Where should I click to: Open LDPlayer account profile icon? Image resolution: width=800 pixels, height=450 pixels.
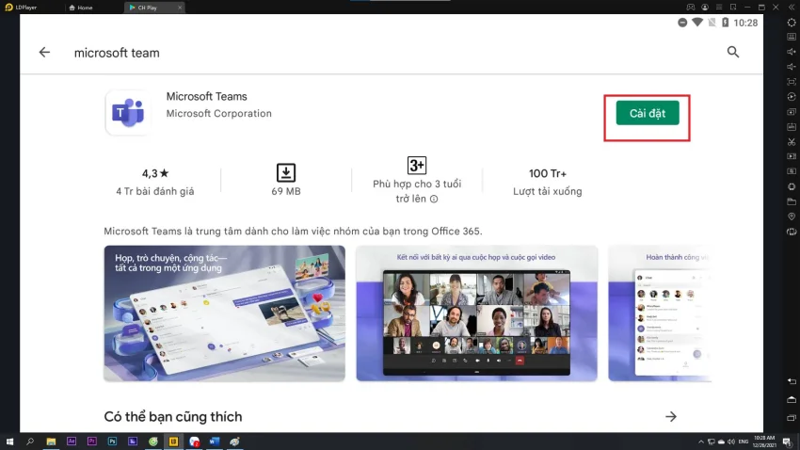pyautogui.click(x=705, y=8)
